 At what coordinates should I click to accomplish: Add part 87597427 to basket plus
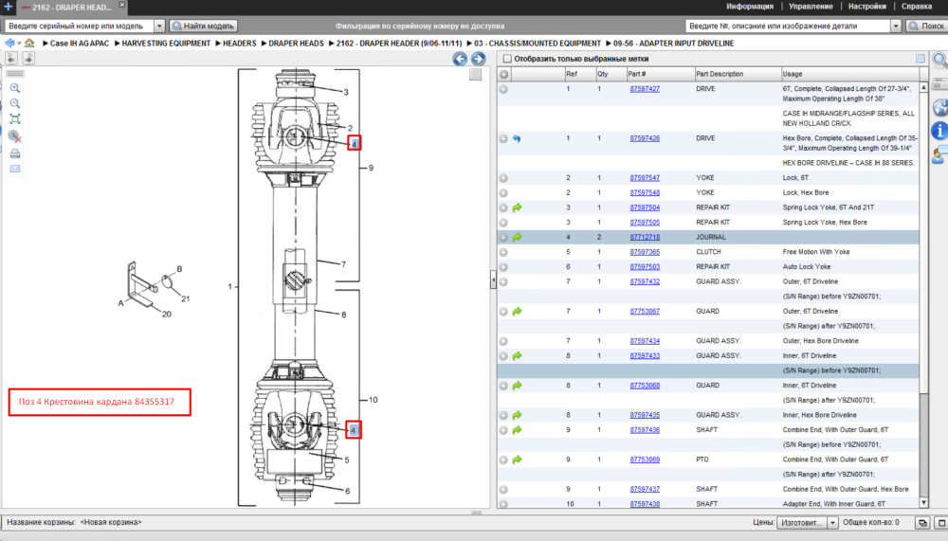[x=503, y=89]
